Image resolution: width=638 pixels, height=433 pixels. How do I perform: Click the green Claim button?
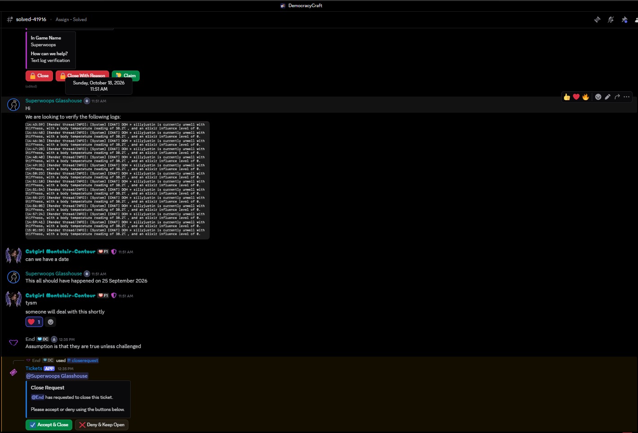[x=126, y=76]
